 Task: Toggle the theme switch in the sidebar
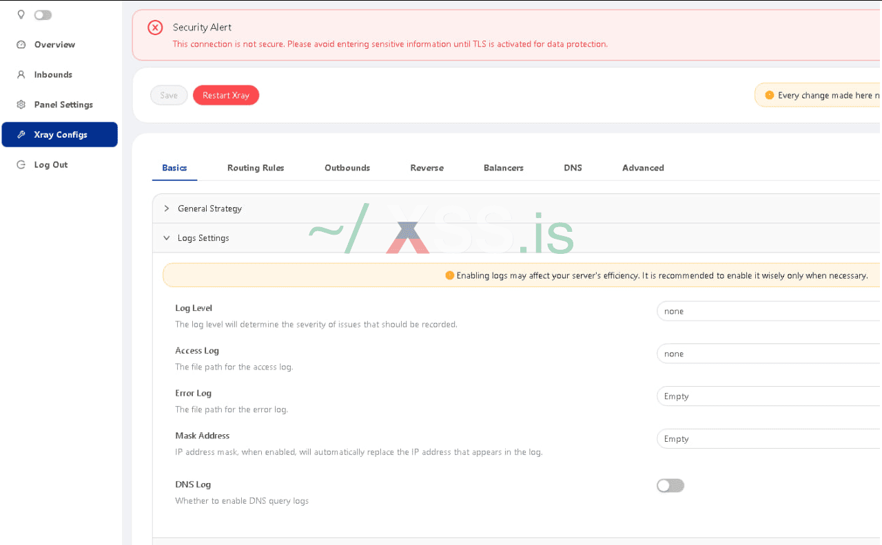tap(43, 14)
